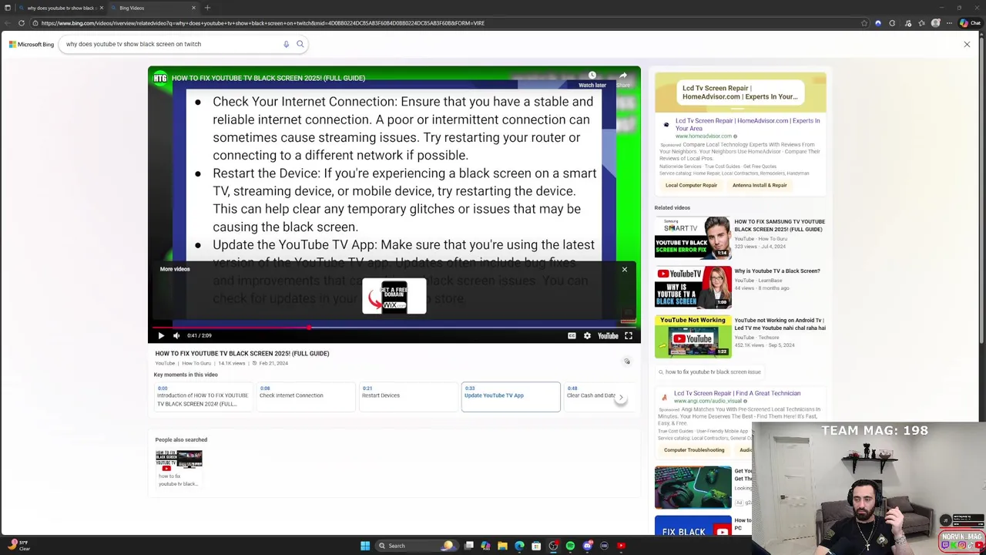Show more key moments with arrow
This screenshot has height=555, width=986.
621,397
